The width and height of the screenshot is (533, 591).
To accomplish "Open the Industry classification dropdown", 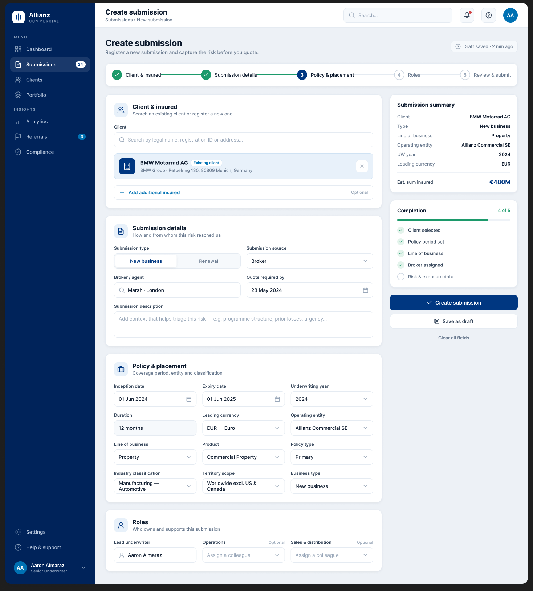I will coord(155,486).
